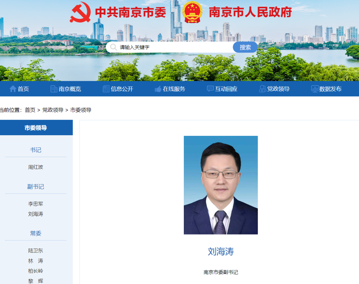This screenshot has height=284, width=359.
Task: Open the 信息公开 menu item
Action: pyautogui.click(x=122, y=89)
